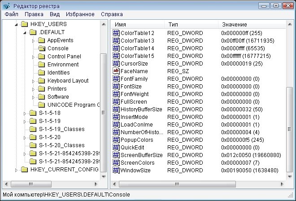Click the ColorTable12 value icon
The width and height of the screenshot is (296, 201).
point(116,33)
